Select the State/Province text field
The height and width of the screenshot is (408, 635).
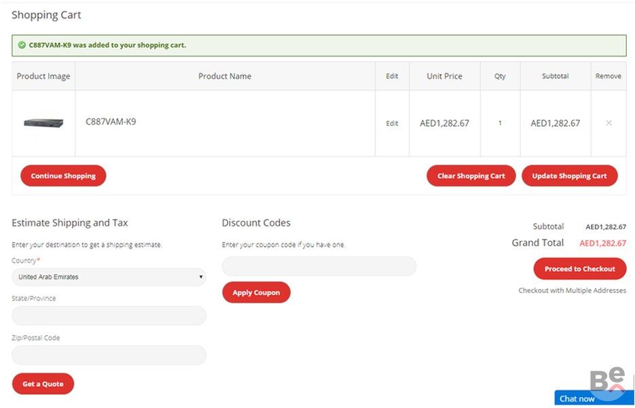(x=109, y=316)
